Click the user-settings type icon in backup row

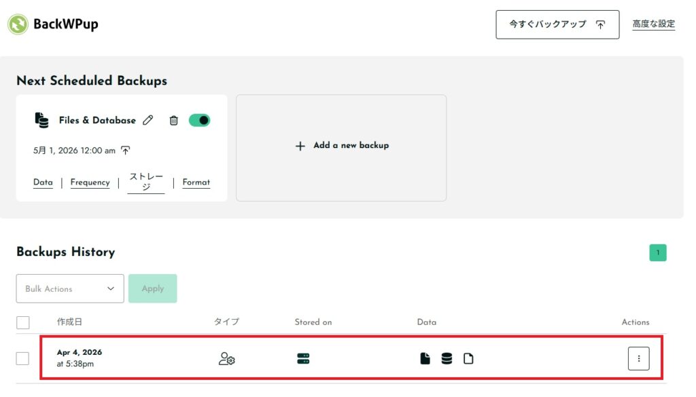point(226,358)
